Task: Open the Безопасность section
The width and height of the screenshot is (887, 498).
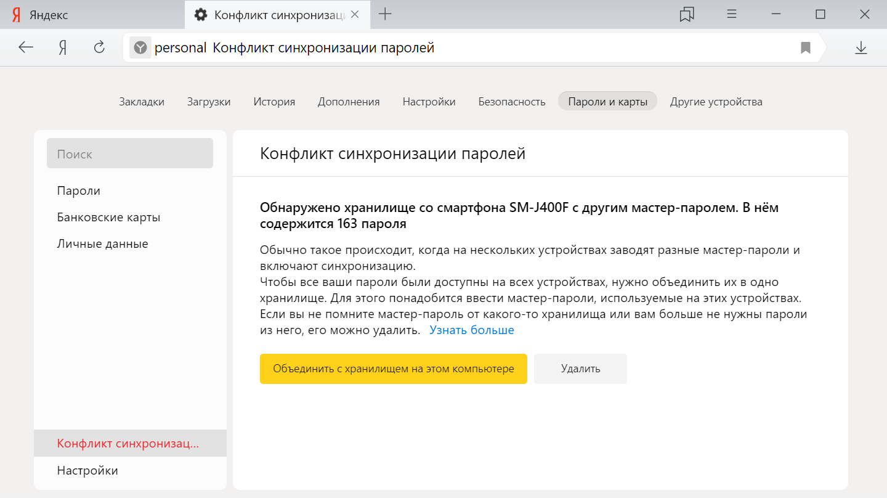Action: (x=512, y=102)
